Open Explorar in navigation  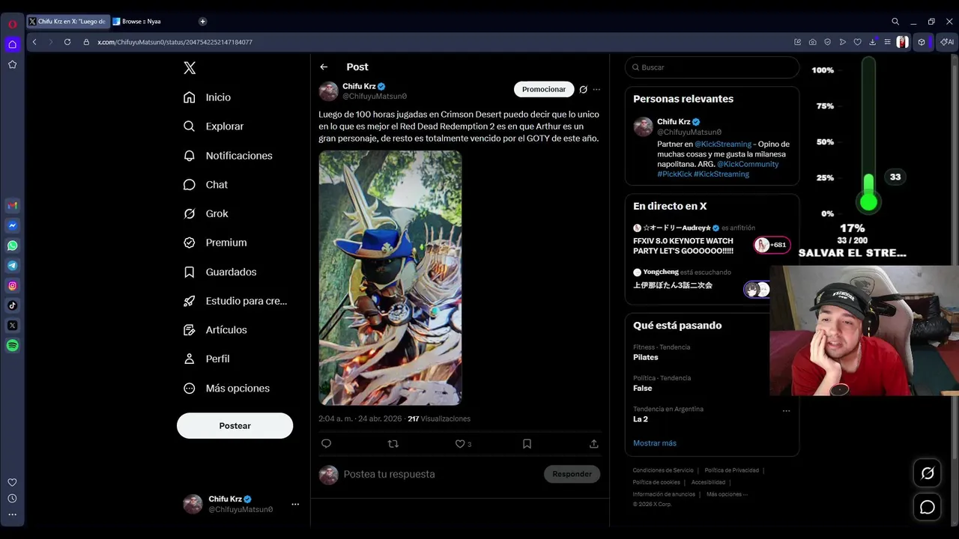(x=214, y=127)
